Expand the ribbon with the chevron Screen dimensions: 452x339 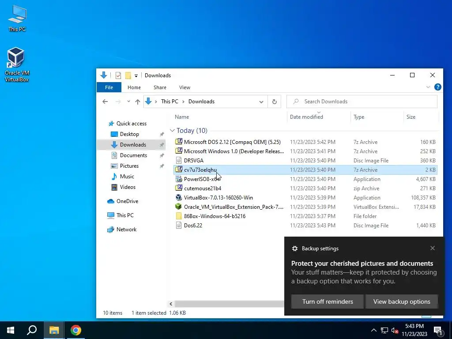(x=428, y=87)
